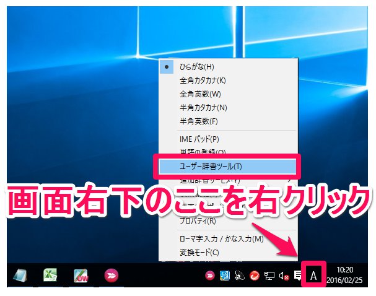Switch to 全角英数(W) input mode
Image resolution: width=376 pixels, height=296 pixels.
(x=229, y=94)
